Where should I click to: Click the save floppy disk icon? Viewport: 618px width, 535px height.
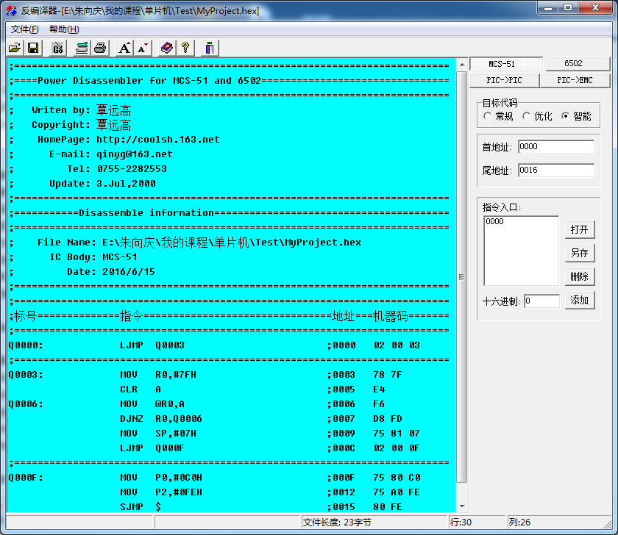tap(33, 48)
